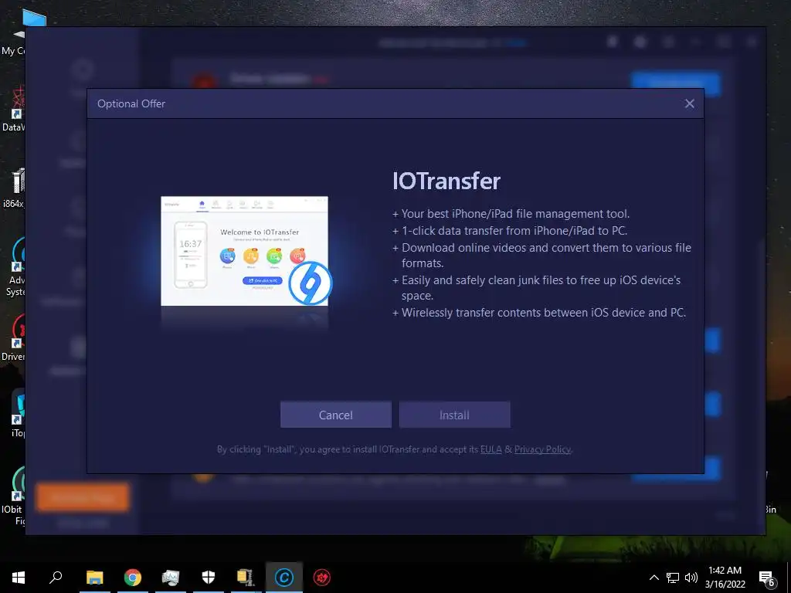
Task: Click the Cancel button in Optional Offer
Action: click(335, 415)
